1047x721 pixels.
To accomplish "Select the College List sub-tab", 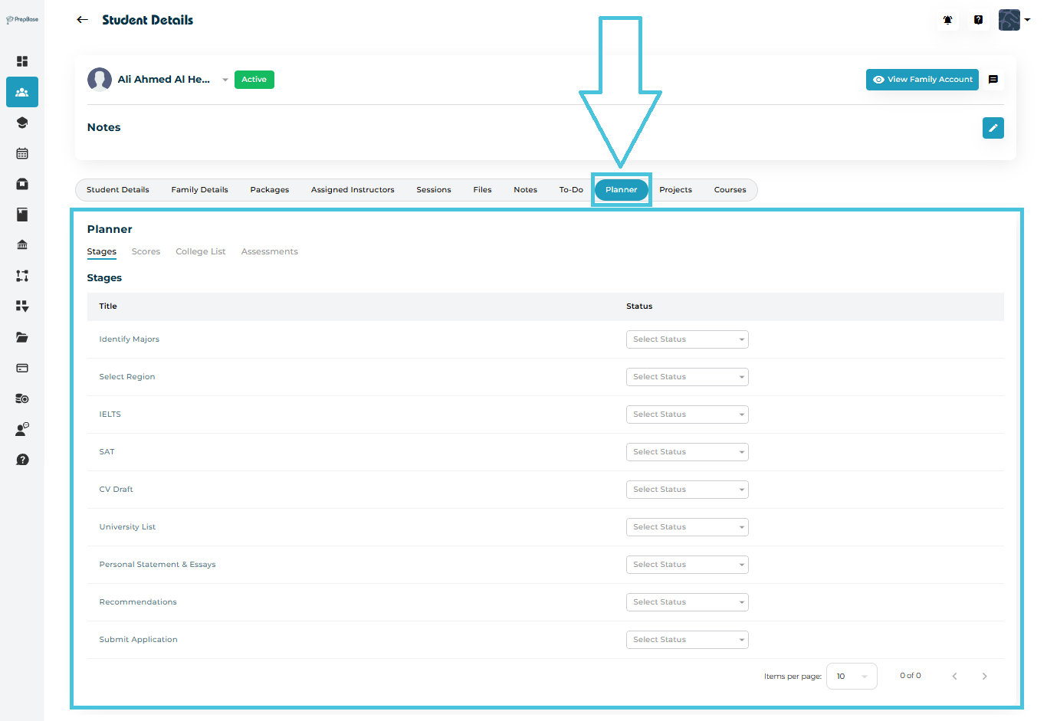I will 200,251.
